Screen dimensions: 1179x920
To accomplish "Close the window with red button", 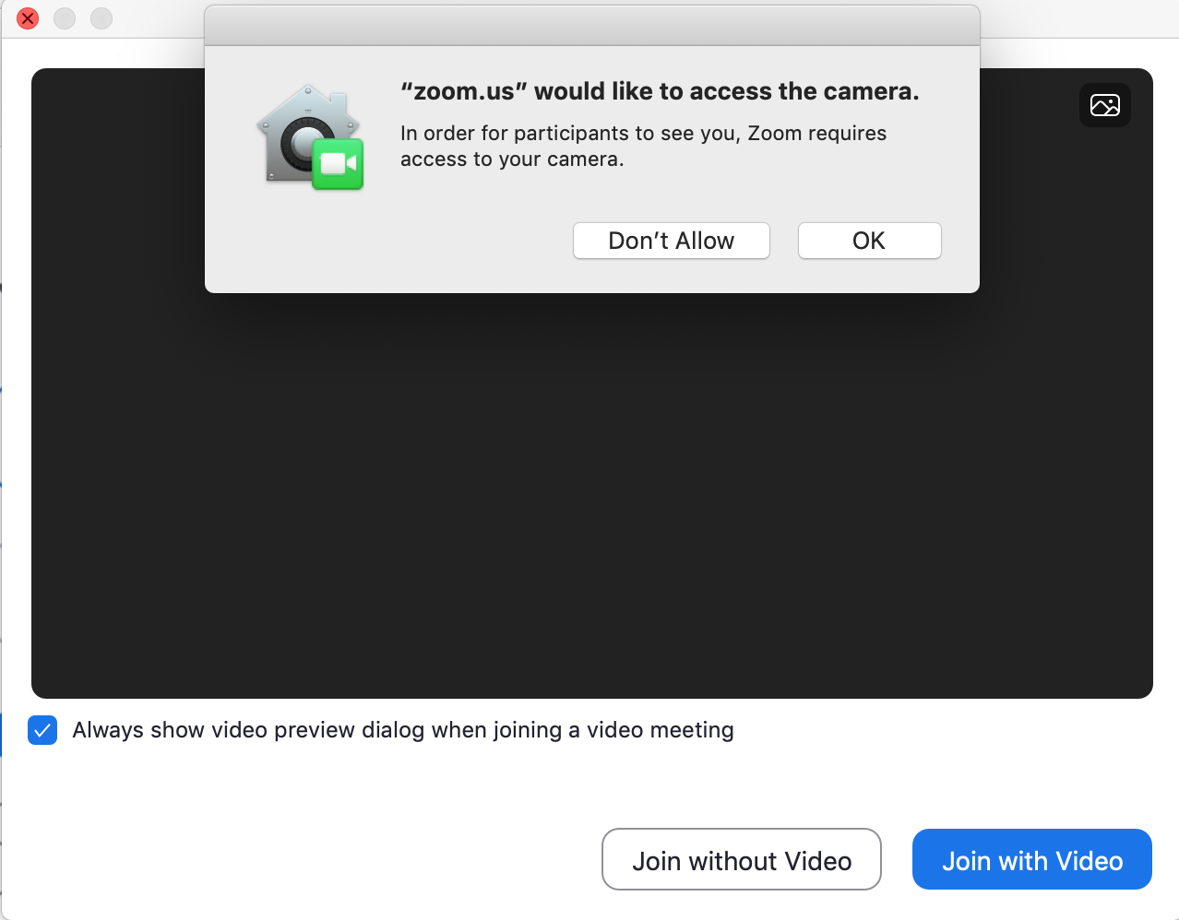I will (x=28, y=18).
